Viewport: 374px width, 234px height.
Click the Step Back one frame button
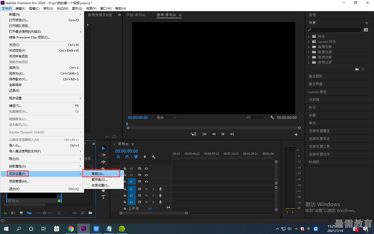click(214, 134)
